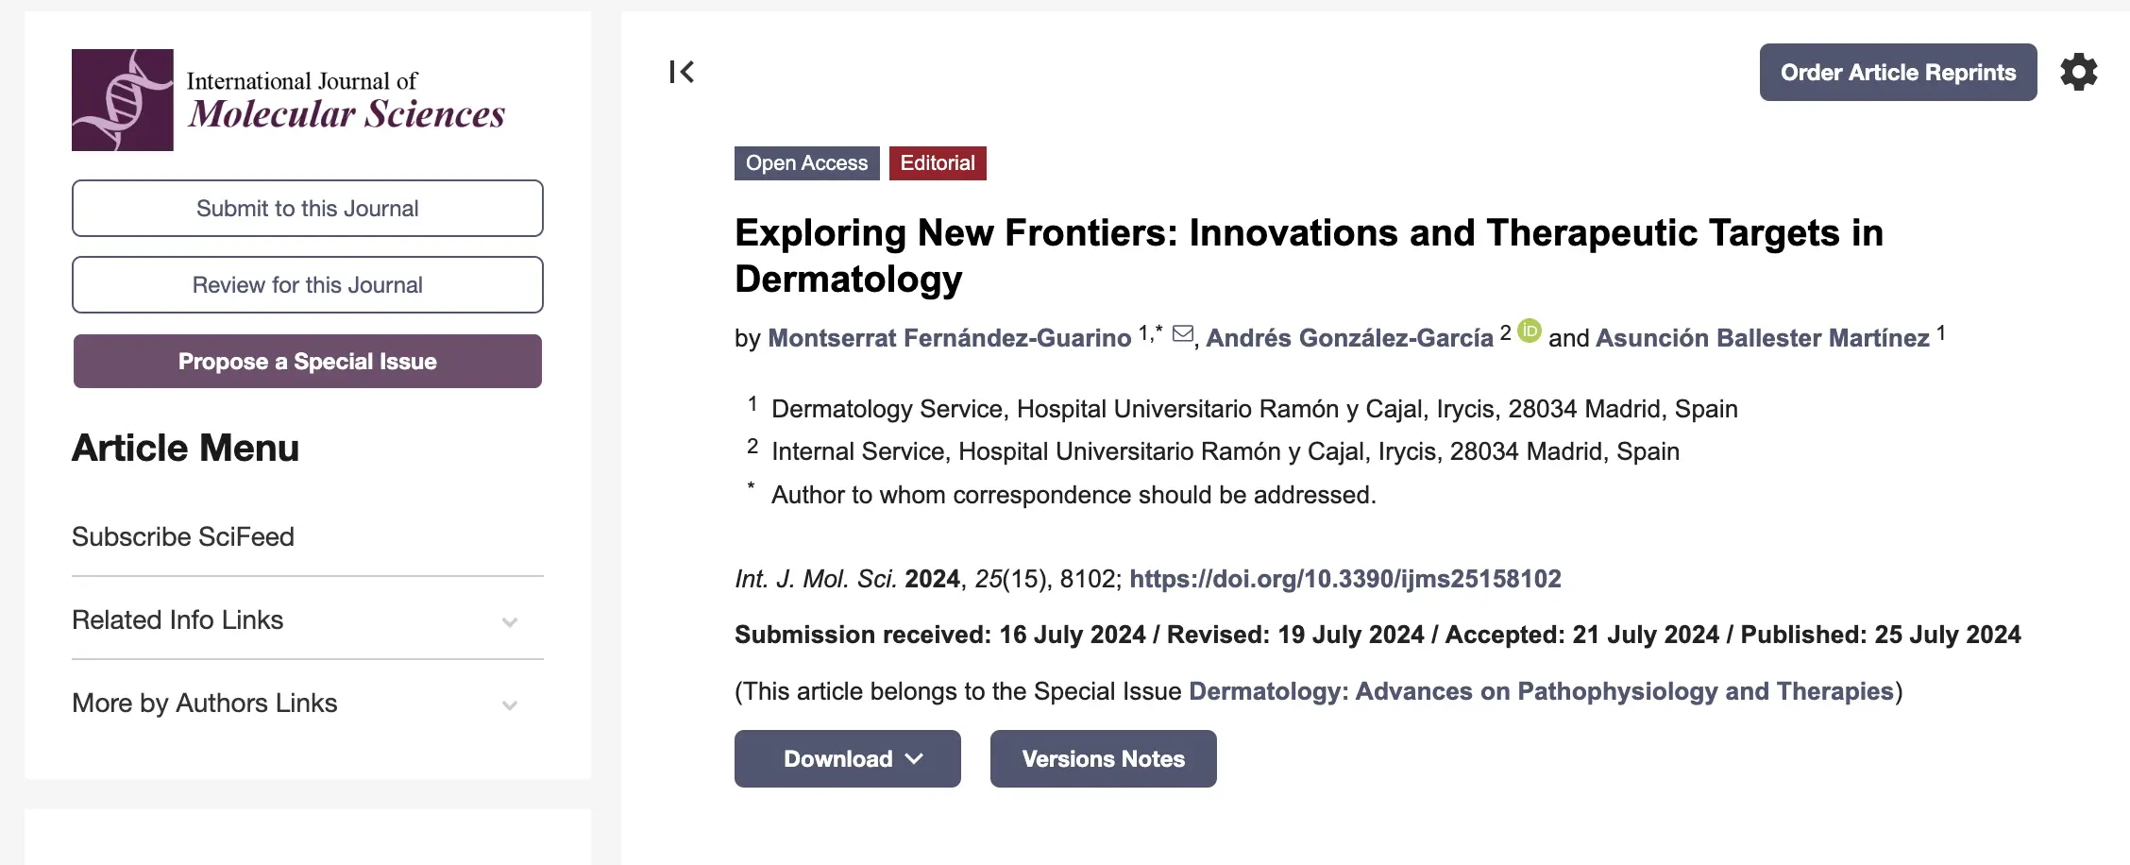Image resolution: width=2130 pixels, height=865 pixels.
Task: Open the Download dropdown menu
Action: tap(847, 758)
